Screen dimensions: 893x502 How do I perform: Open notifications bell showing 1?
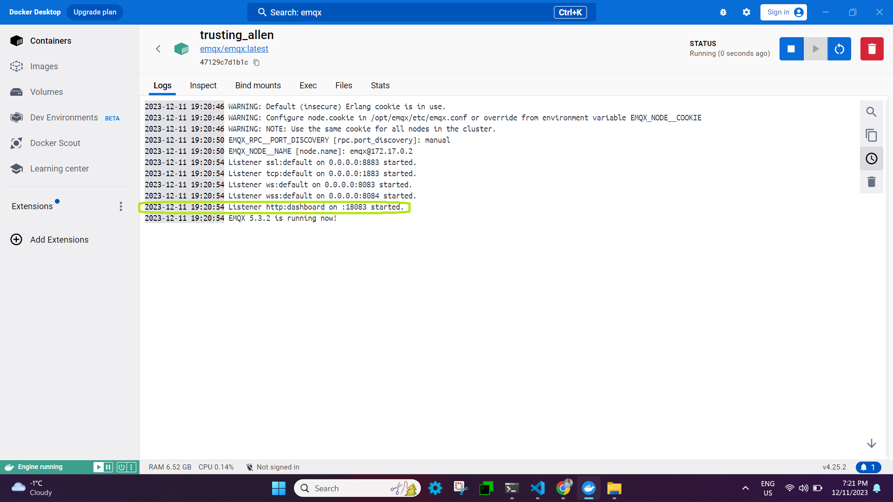coord(868,467)
